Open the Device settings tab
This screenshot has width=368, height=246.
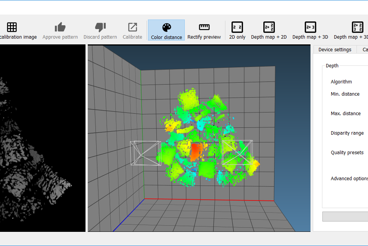335,50
